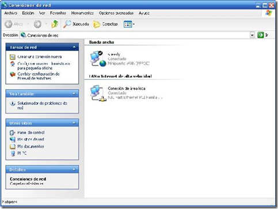Open the Atrás history dropdown arrow
Viewport: 278px width, 209px height.
(x=28, y=24)
